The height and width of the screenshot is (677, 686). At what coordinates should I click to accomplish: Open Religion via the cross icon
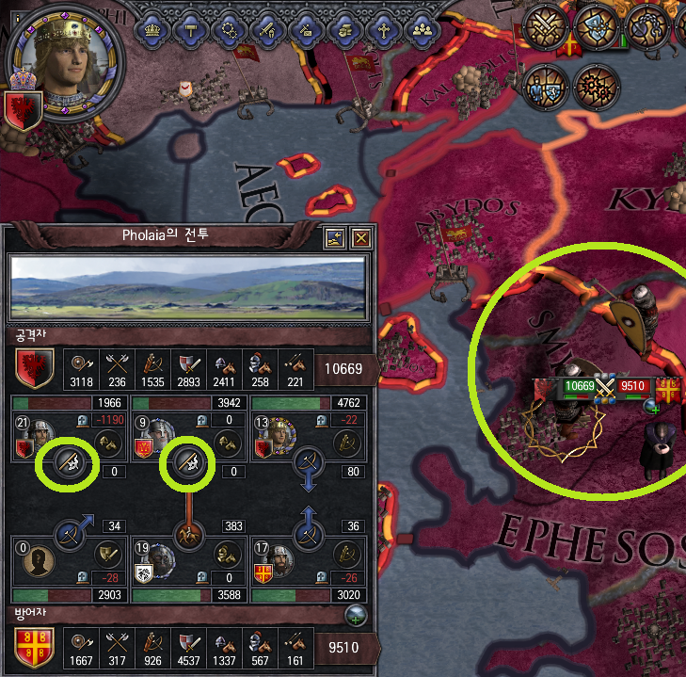point(384,30)
